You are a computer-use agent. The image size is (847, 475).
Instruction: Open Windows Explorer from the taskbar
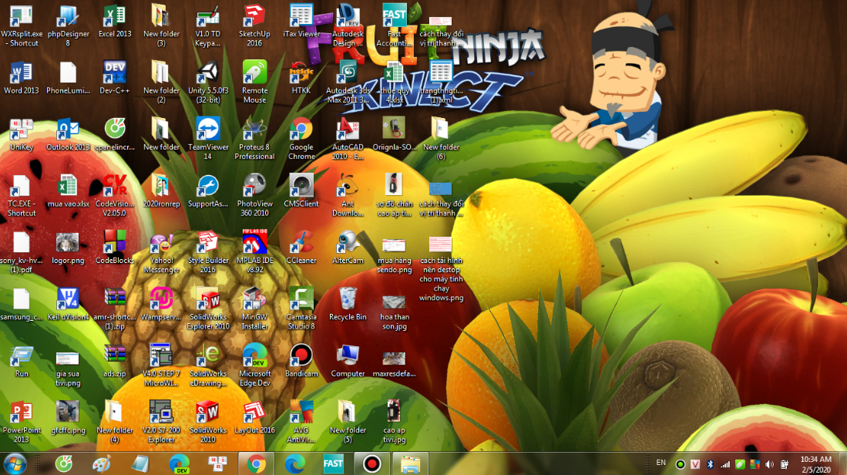click(410, 463)
